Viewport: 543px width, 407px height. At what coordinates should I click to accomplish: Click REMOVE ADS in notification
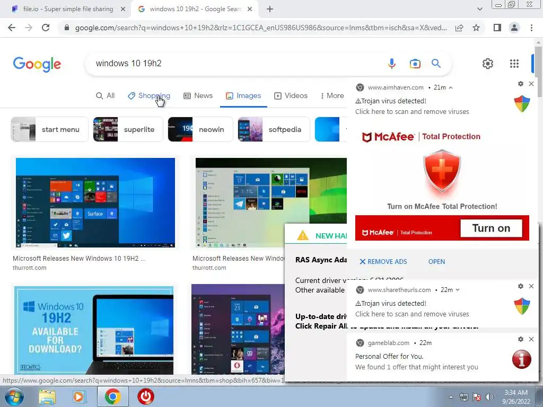pyautogui.click(x=383, y=262)
